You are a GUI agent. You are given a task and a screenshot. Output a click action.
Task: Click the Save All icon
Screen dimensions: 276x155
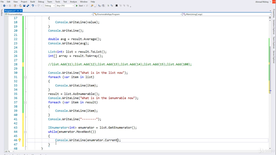[28, 6]
